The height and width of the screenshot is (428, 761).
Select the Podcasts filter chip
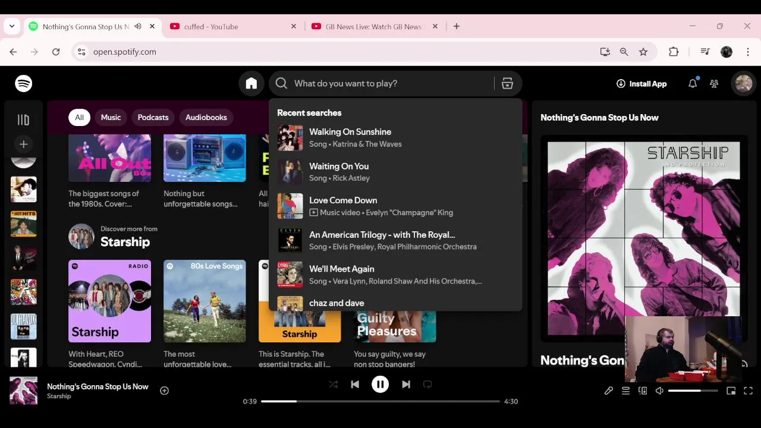153,118
